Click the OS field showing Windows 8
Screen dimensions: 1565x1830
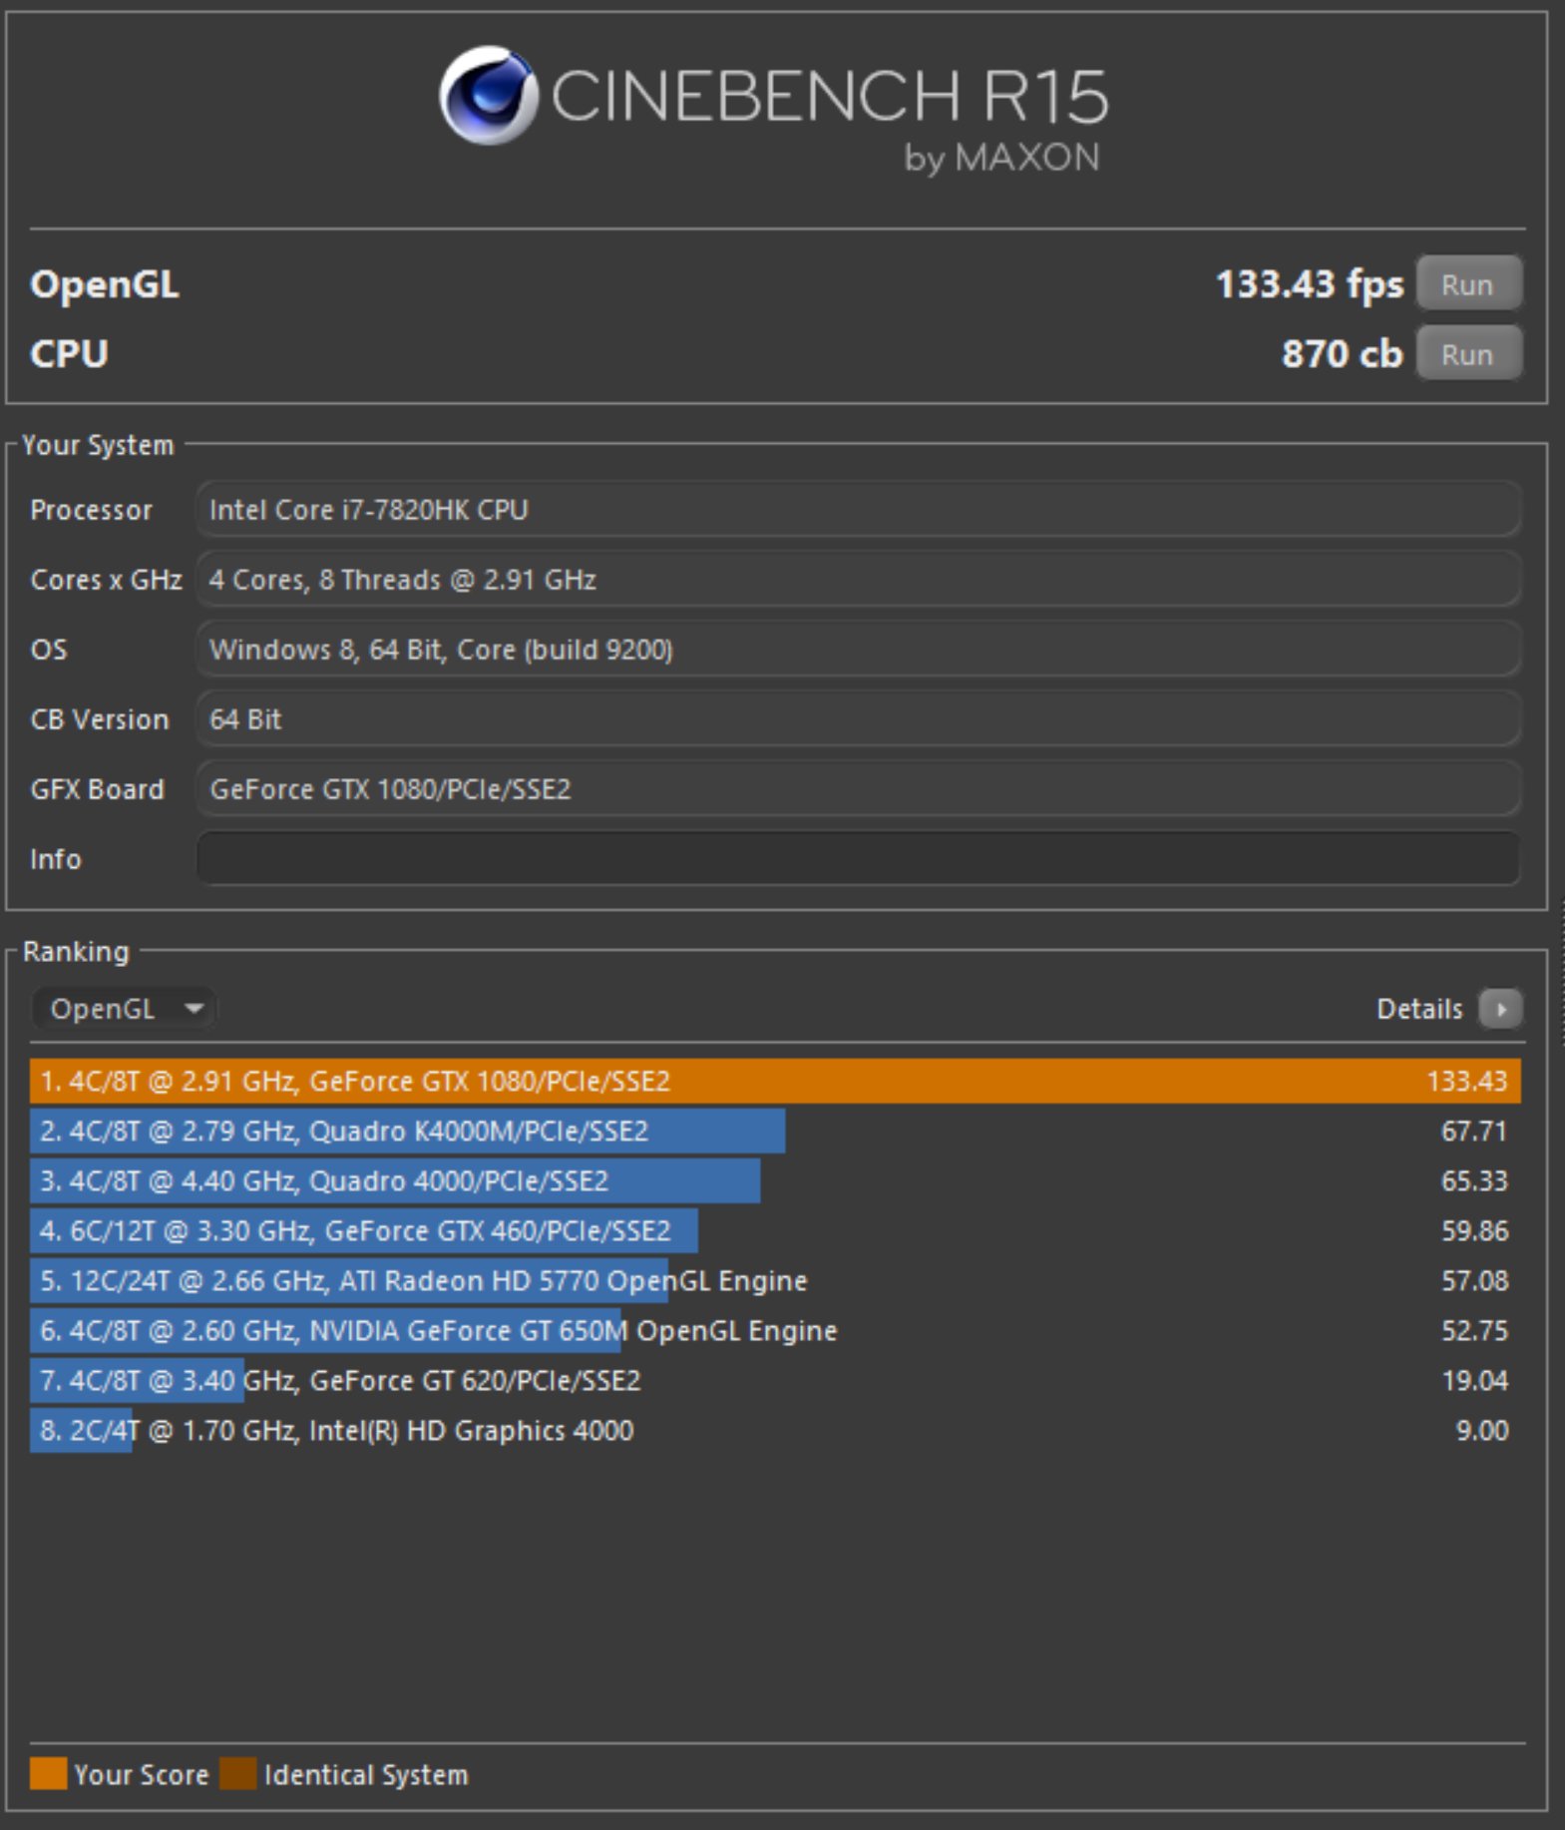[x=859, y=650]
